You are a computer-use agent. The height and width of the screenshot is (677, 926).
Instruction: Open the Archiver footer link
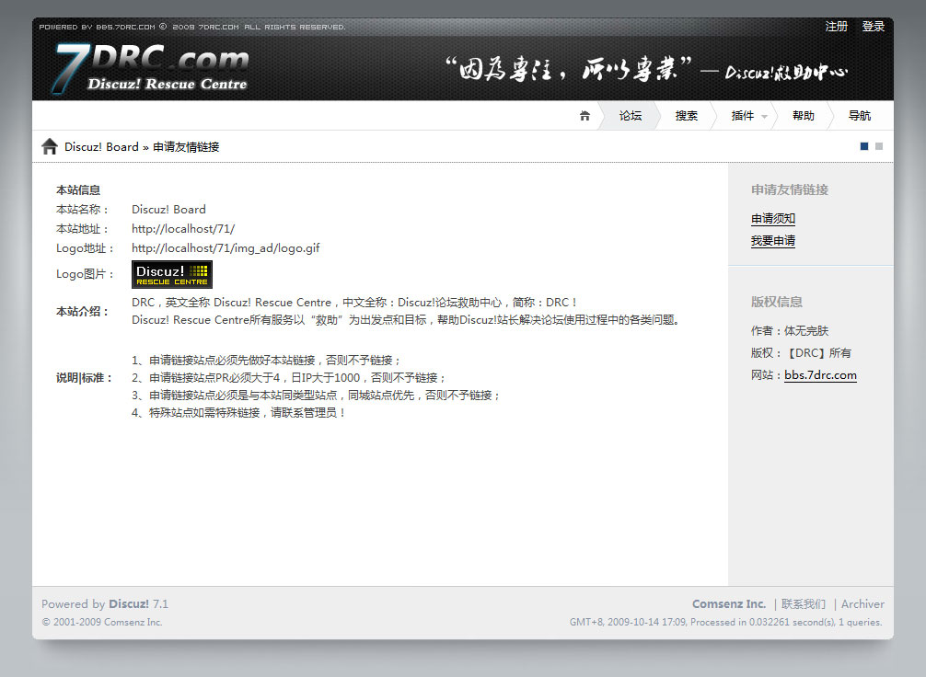tap(862, 603)
